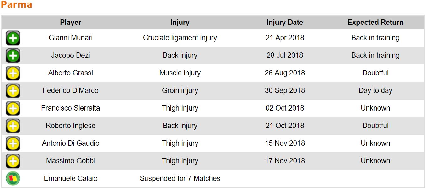Click yellow injury icon beside Francisco Sierralta
Screen dimensions: 426x189
(x=13, y=109)
